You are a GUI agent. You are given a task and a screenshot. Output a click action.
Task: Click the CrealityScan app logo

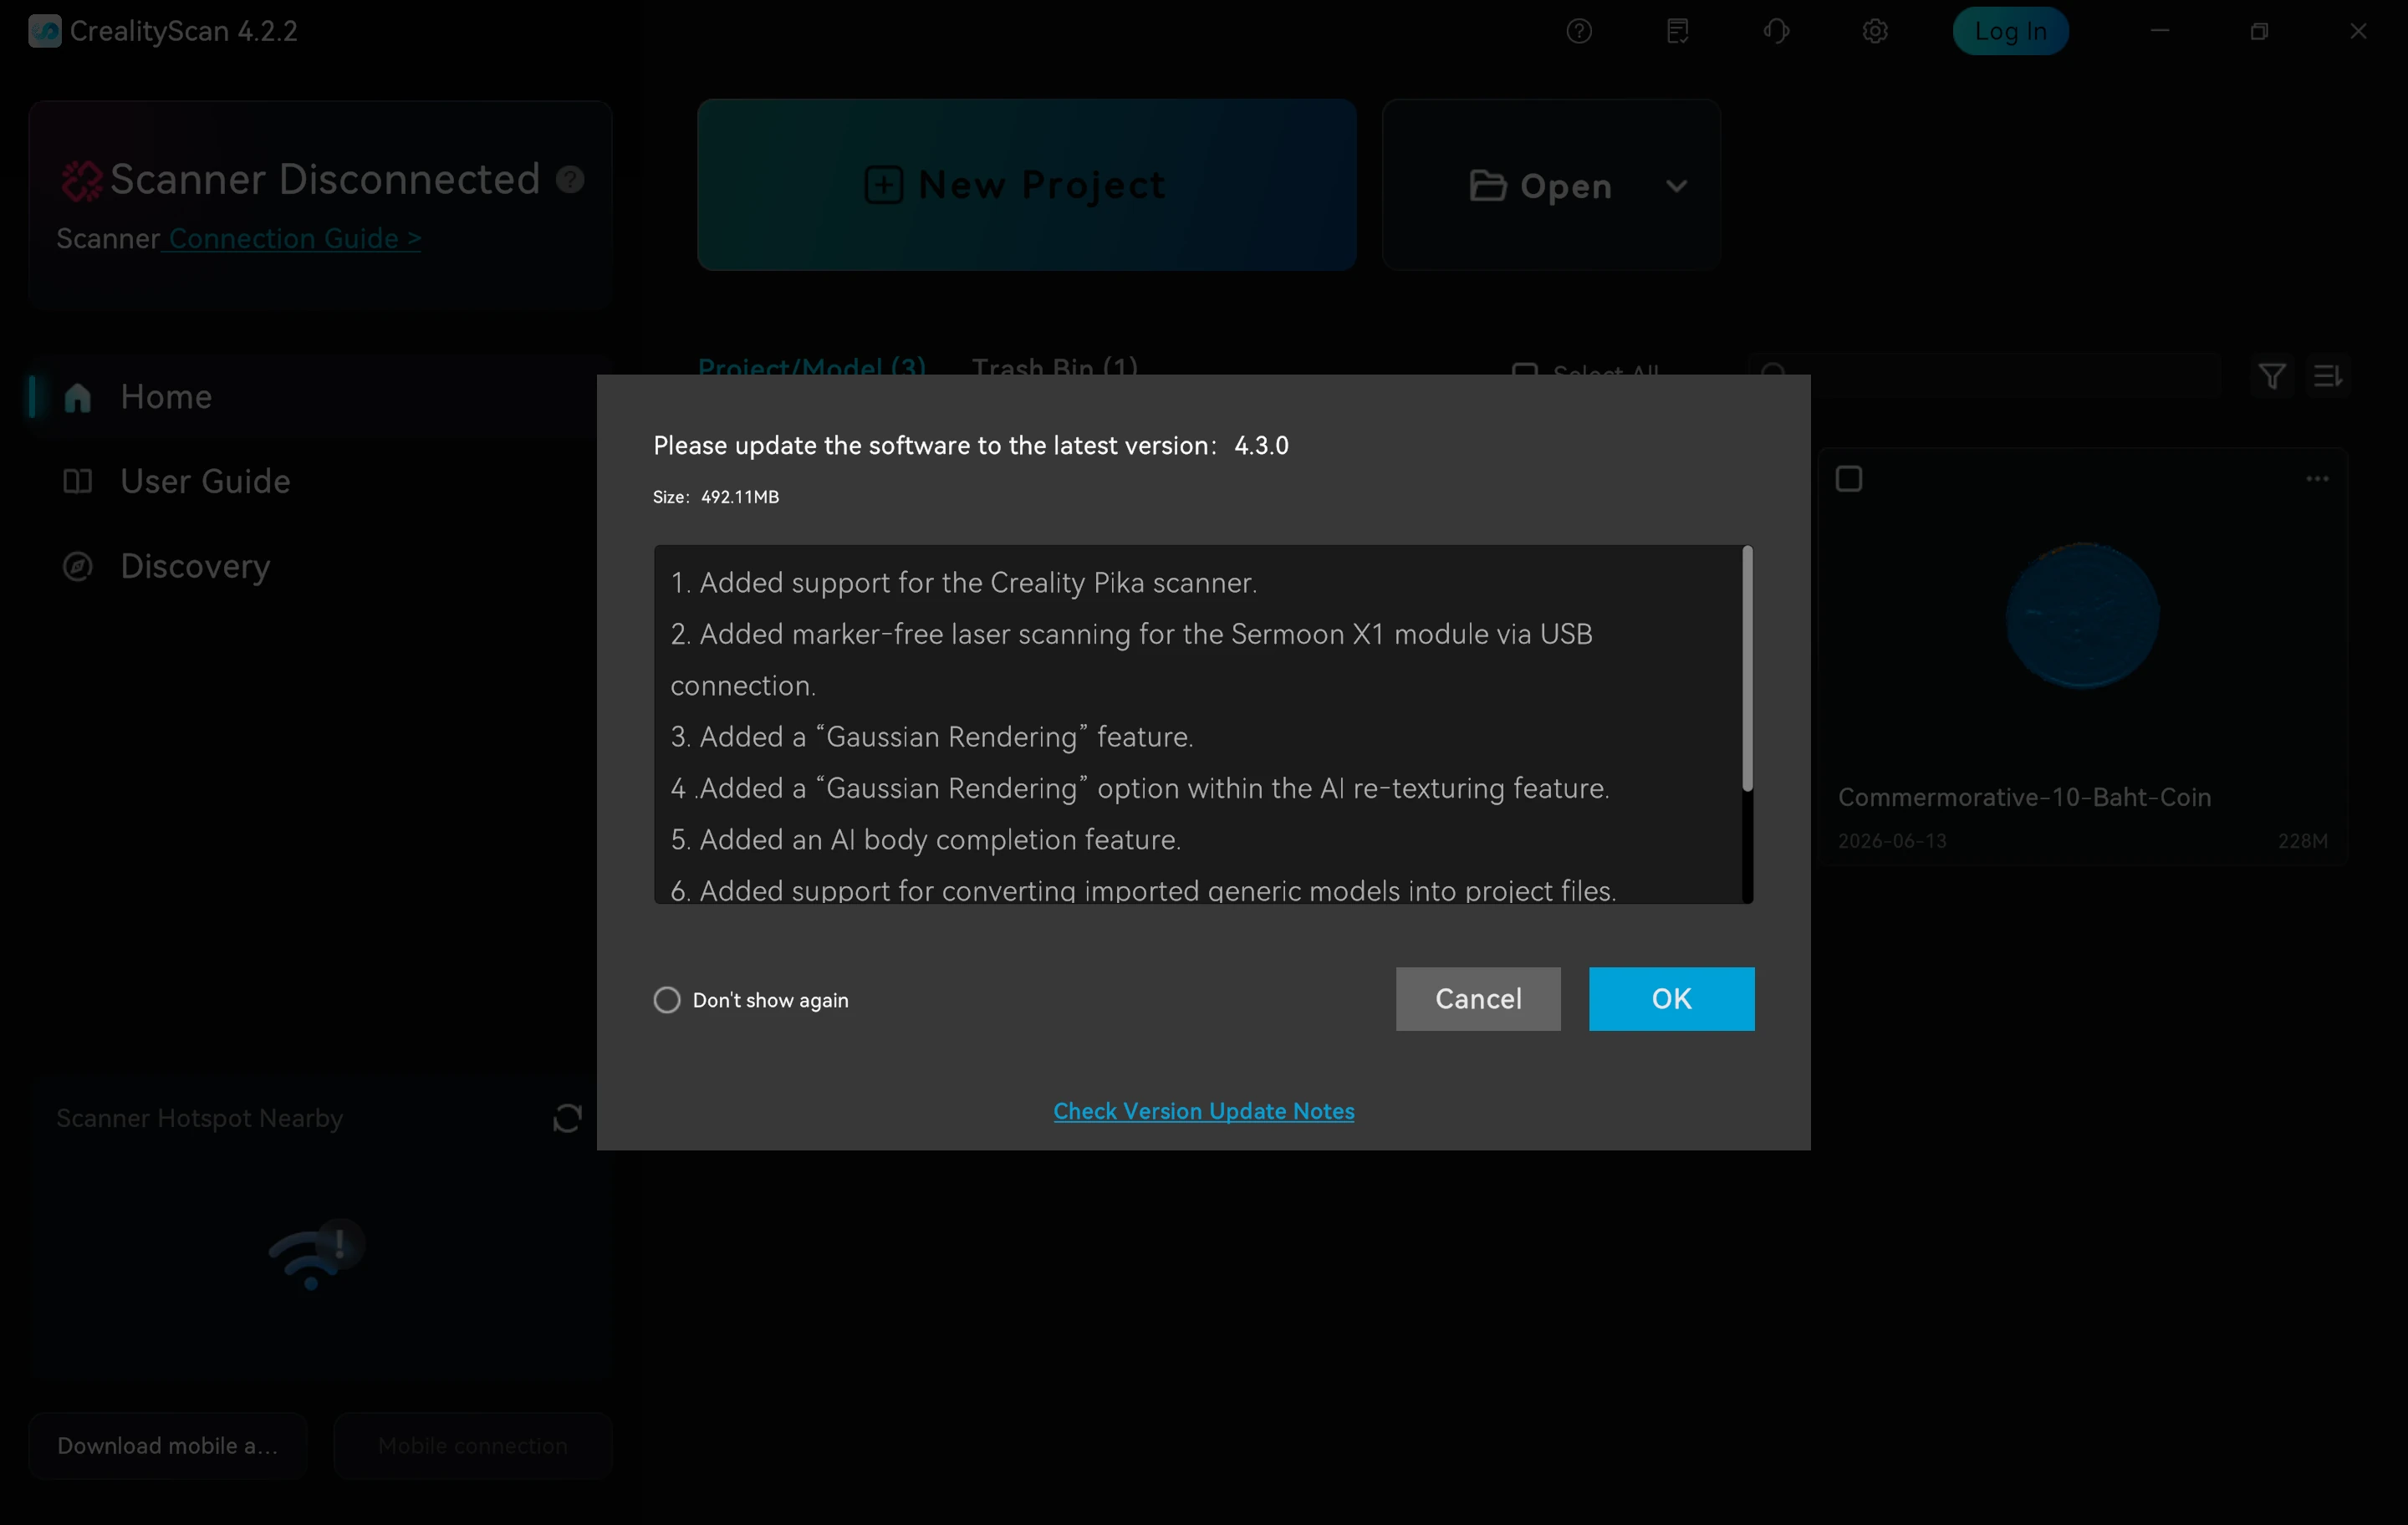click(x=45, y=31)
